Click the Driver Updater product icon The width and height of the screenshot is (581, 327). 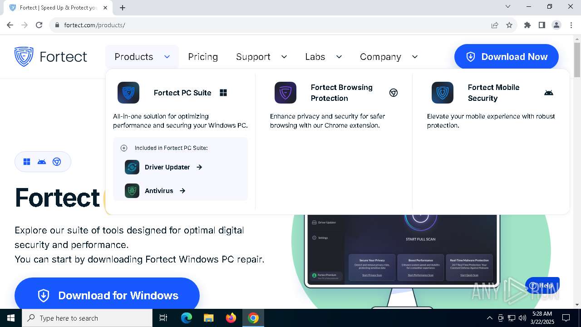[132, 167]
